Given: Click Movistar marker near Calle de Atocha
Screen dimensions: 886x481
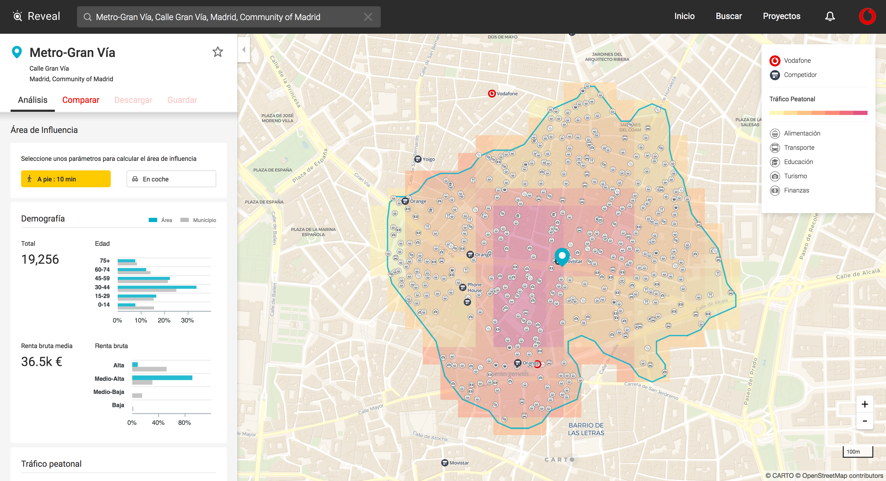Looking at the screenshot, I should [x=445, y=463].
